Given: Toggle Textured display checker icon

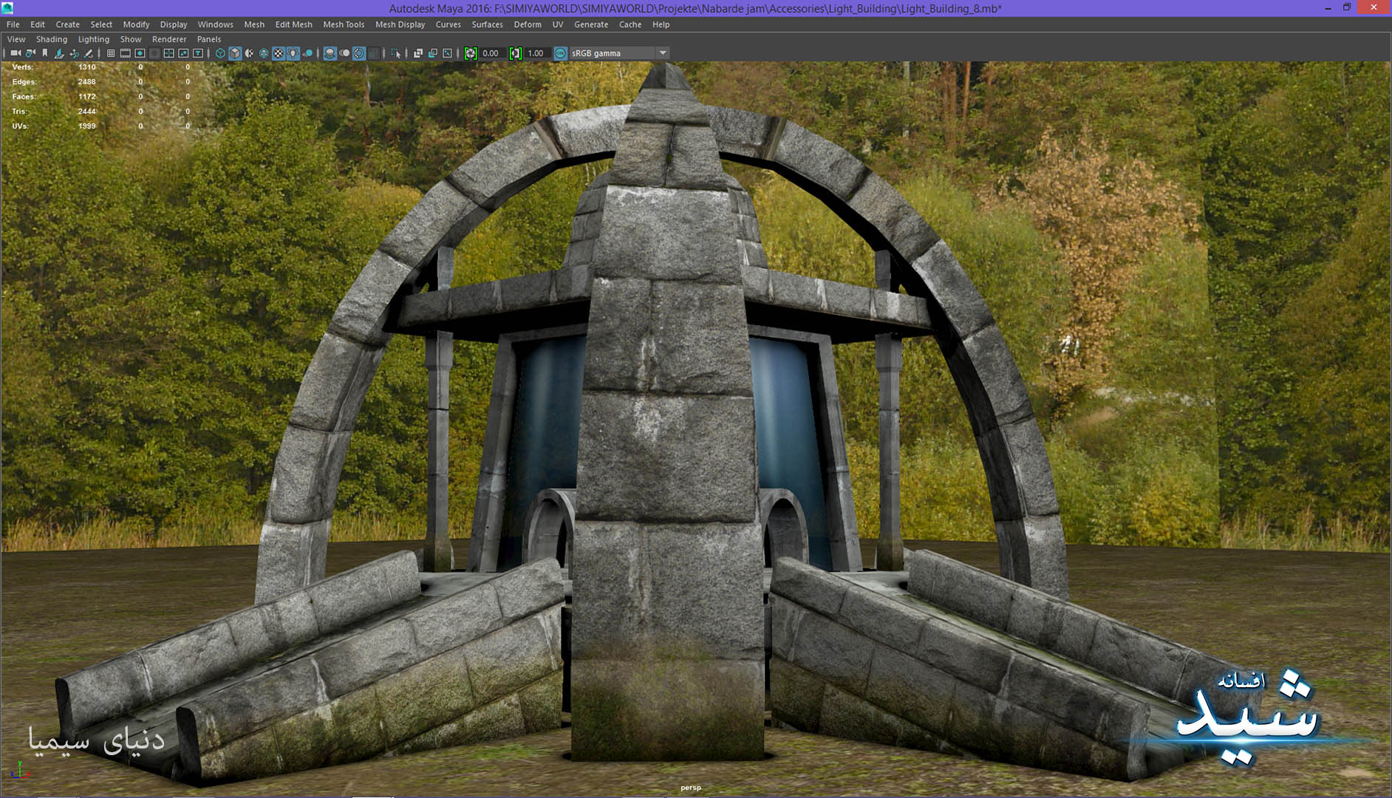Looking at the screenshot, I should (x=279, y=53).
